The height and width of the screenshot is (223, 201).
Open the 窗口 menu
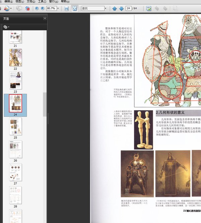click(x=54, y=1)
